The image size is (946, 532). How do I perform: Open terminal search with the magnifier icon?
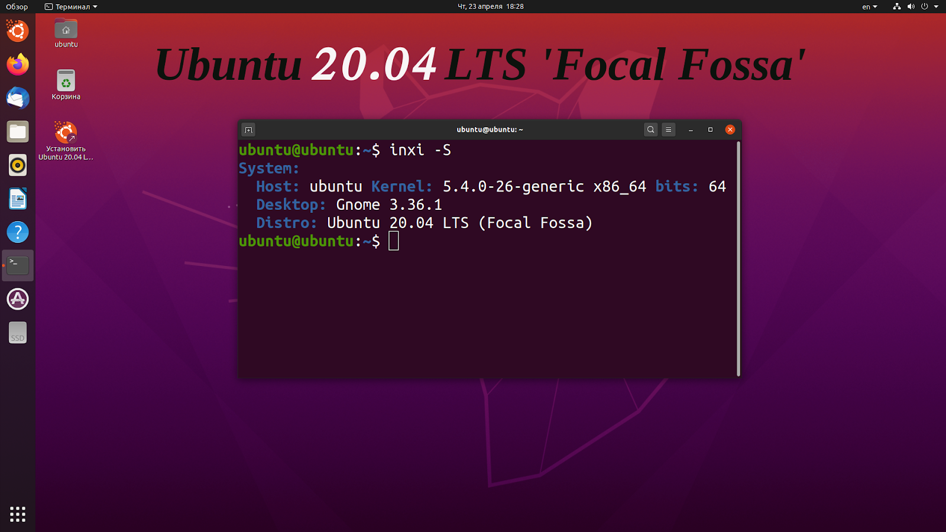[650, 129]
